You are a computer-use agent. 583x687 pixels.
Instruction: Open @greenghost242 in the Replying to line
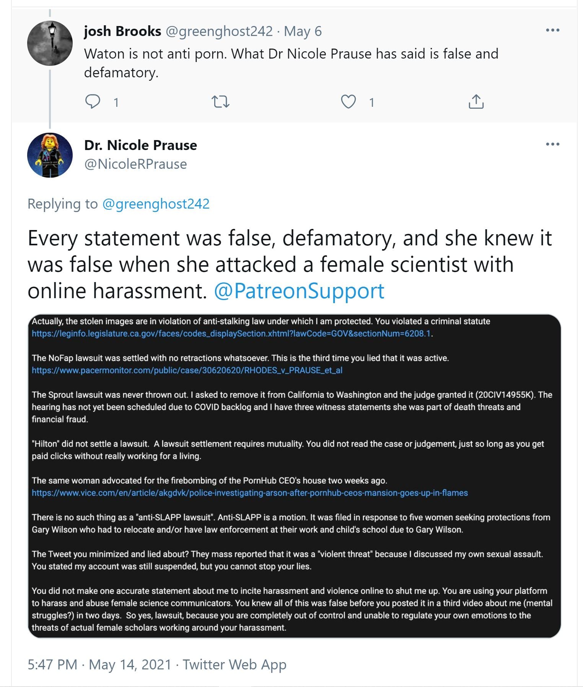coord(156,204)
